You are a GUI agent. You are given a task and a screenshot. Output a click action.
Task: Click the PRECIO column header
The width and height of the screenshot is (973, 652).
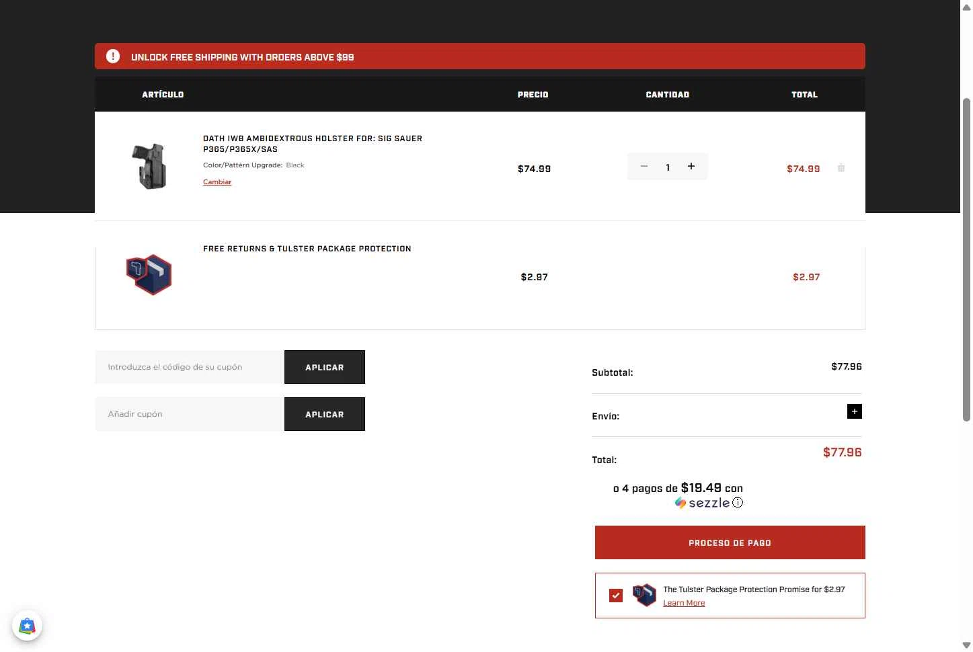pyautogui.click(x=533, y=95)
